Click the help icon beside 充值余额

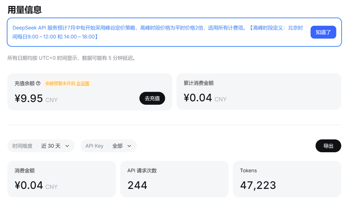pyautogui.click(x=38, y=83)
